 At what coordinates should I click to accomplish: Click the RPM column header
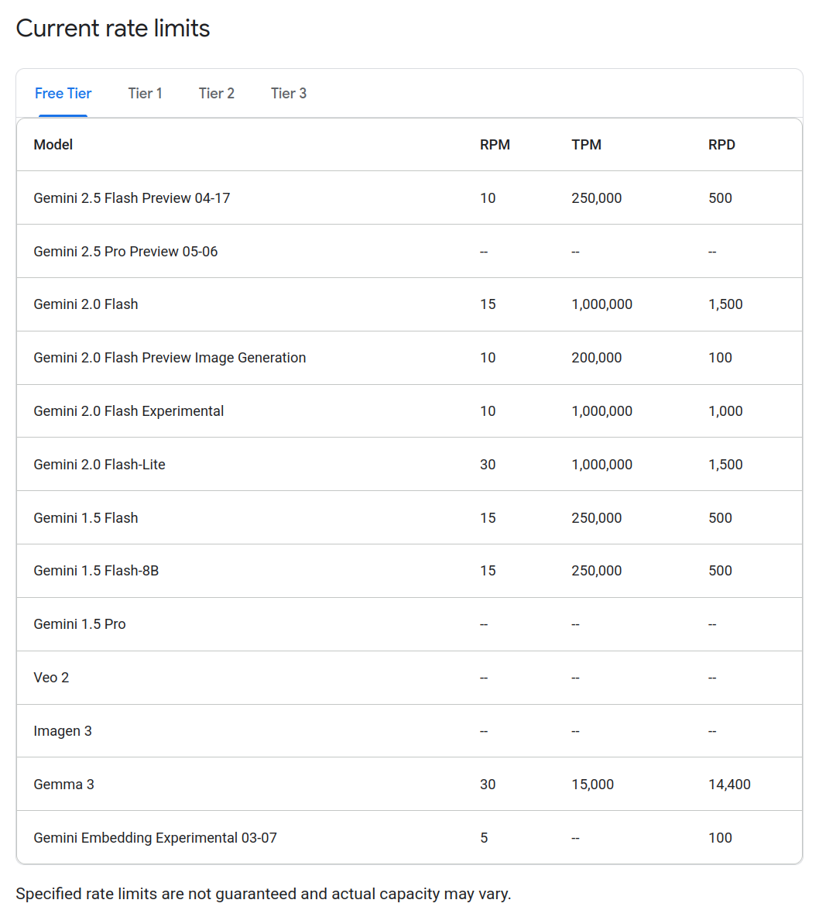pyautogui.click(x=495, y=145)
